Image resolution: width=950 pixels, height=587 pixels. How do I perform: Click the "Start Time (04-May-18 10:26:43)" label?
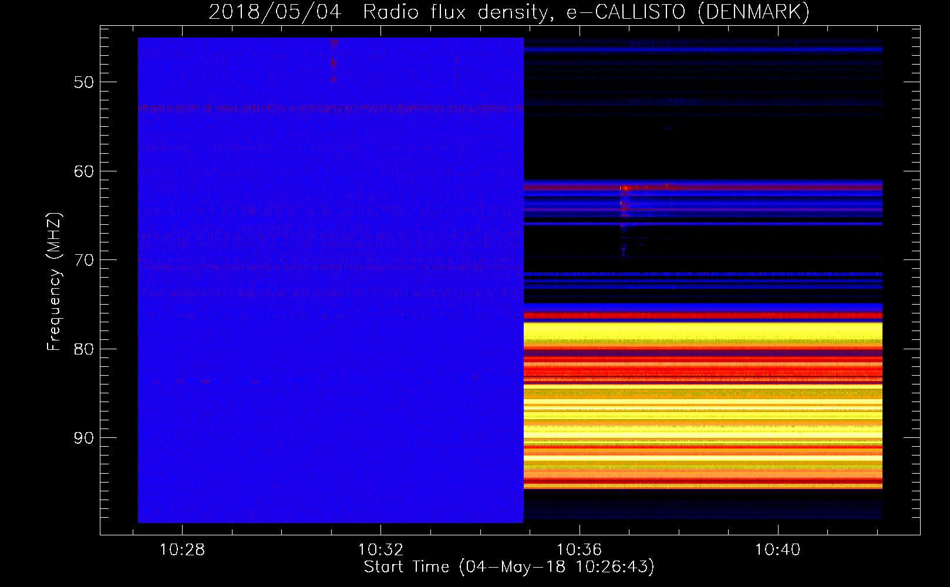[x=509, y=567]
